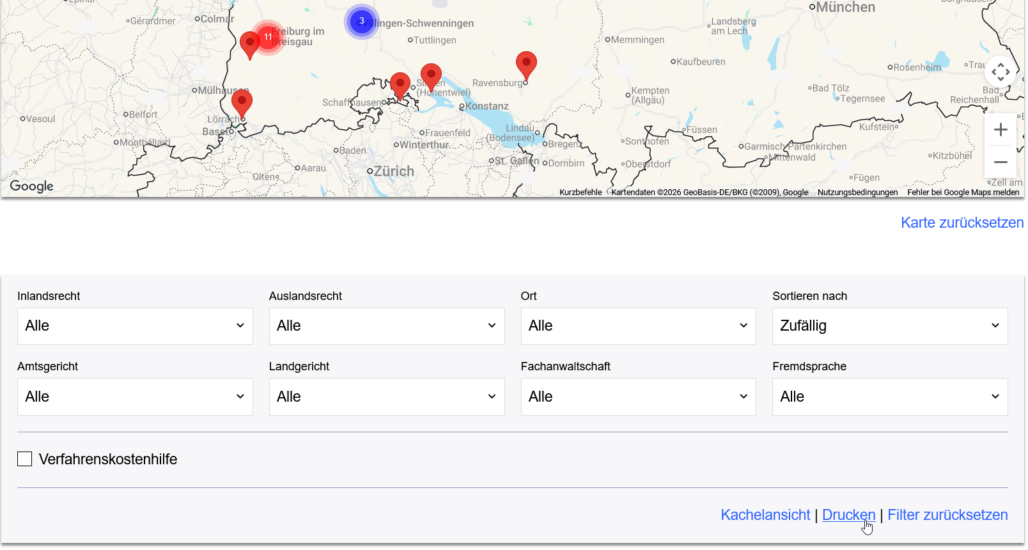
Task: Zoom out the map with minus button
Action: click(x=1001, y=162)
